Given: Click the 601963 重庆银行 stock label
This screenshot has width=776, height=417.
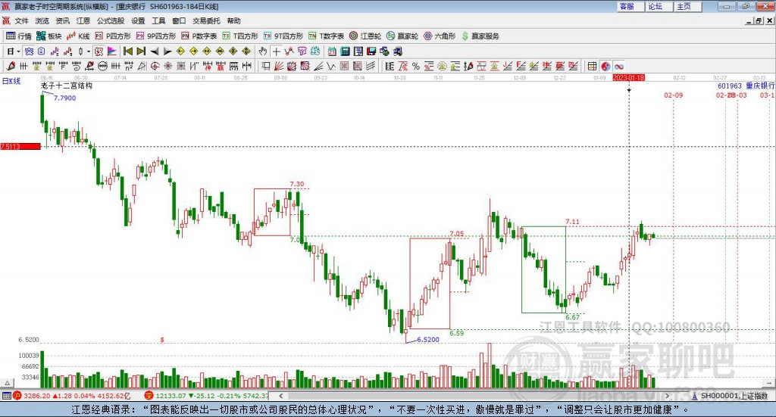Looking at the screenshot, I should click(x=746, y=86).
